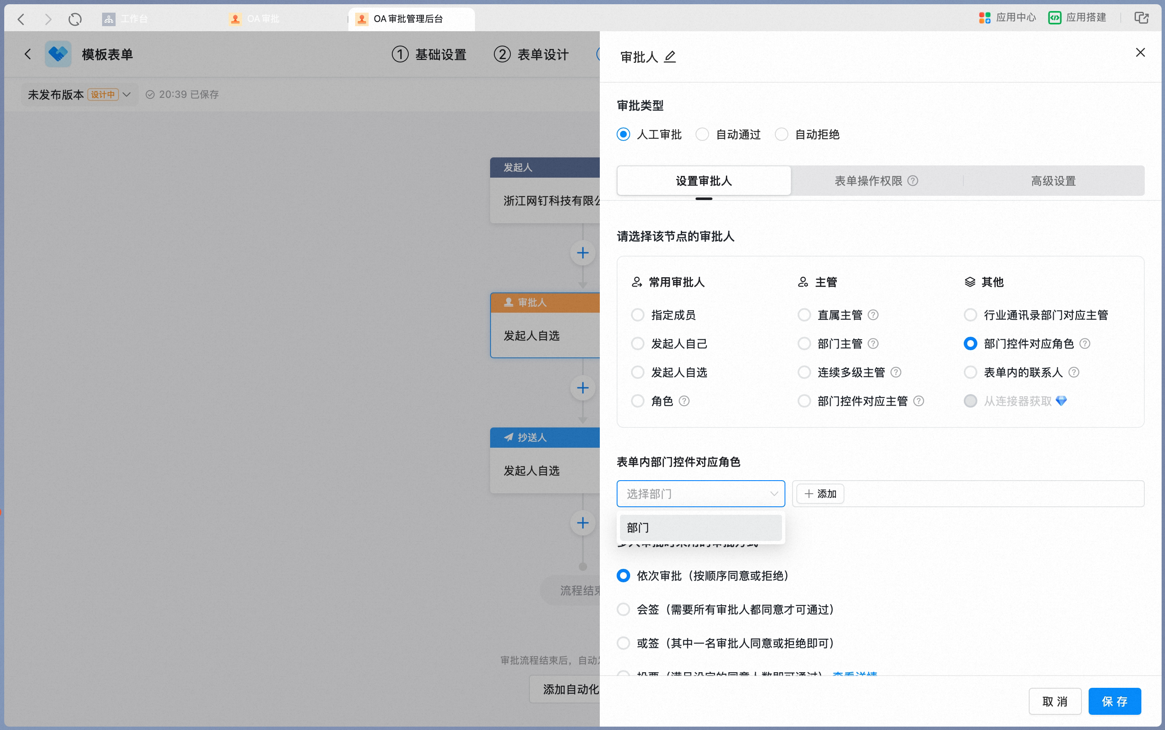Open the 选择部门 dropdown
Viewport: 1165px width, 730px height.
pyautogui.click(x=701, y=493)
